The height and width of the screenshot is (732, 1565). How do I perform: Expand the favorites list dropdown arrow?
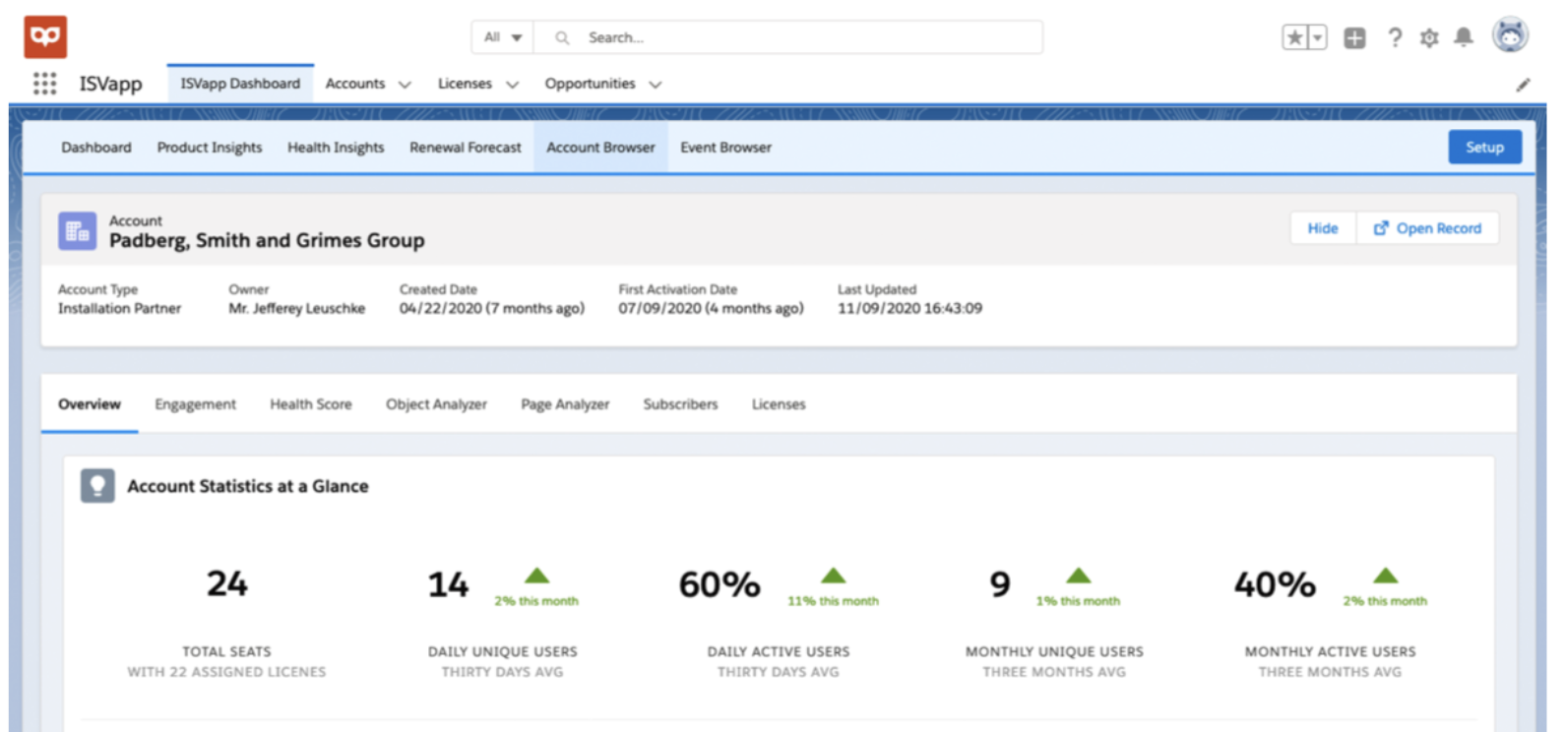point(1317,37)
